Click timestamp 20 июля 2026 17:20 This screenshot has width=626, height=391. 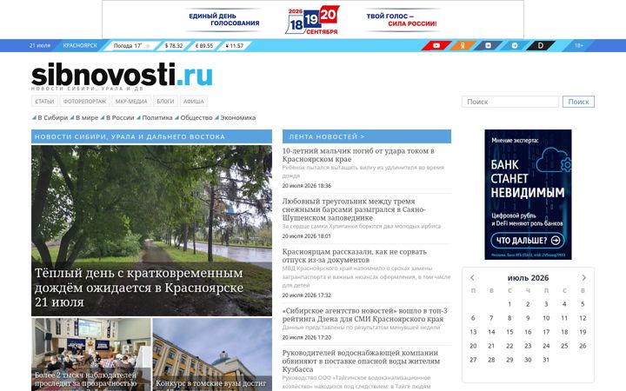(x=307, y=337)
